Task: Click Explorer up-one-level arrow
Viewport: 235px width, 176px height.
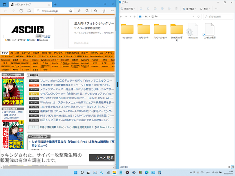Action: point(135,16)
